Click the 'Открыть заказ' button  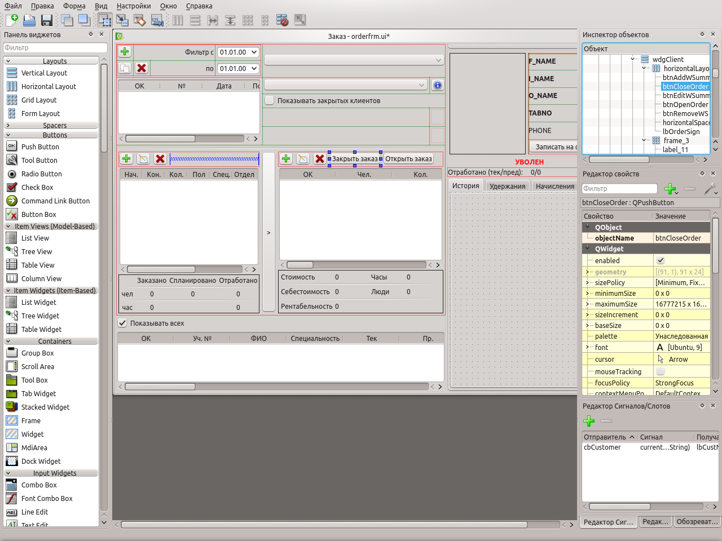pos(408,159)
